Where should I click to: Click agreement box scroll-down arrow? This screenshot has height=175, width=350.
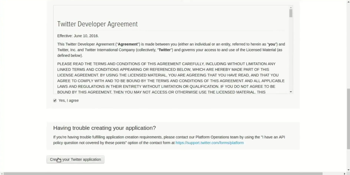[291, 92]
